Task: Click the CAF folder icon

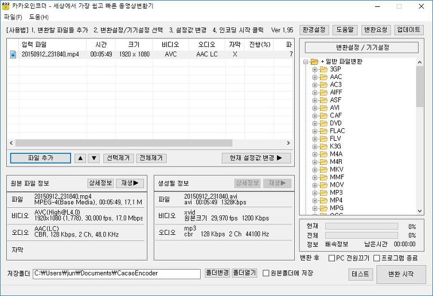Action: (x=323, y=116)
